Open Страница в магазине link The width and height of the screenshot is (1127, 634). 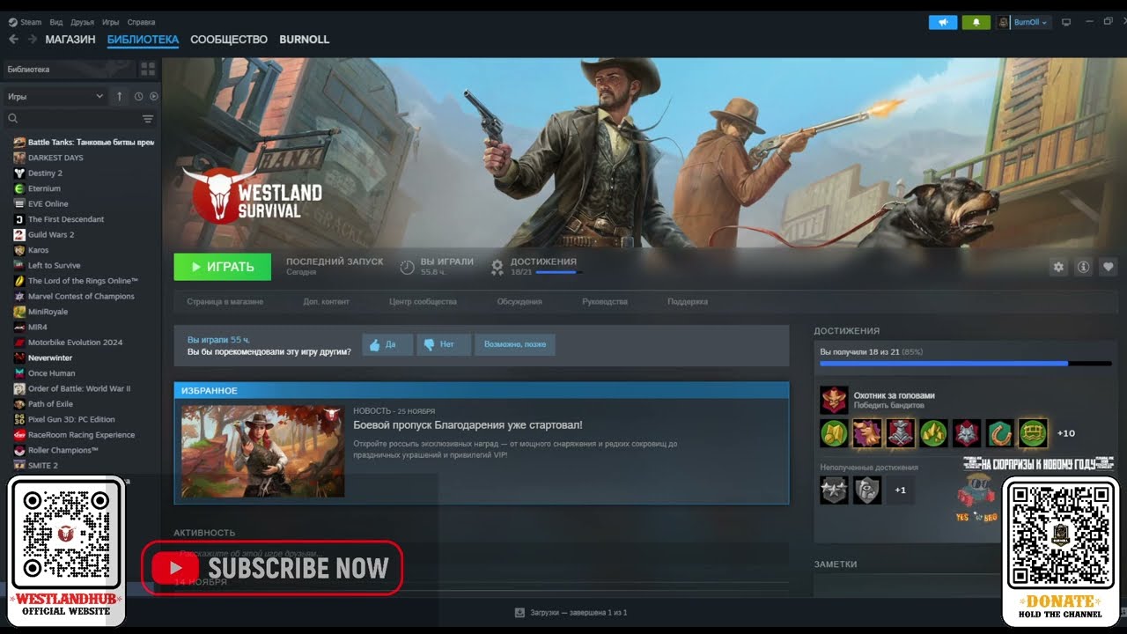tap(225, 301)
